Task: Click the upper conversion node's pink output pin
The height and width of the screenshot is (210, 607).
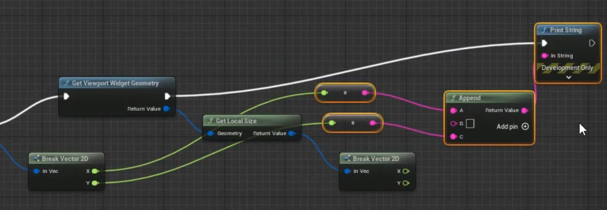Action: click(365, 92)
